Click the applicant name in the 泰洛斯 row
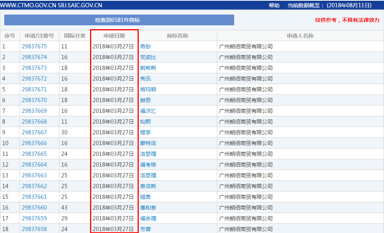The height and width of the screenshot is (233, 384). tap(246, 186)
